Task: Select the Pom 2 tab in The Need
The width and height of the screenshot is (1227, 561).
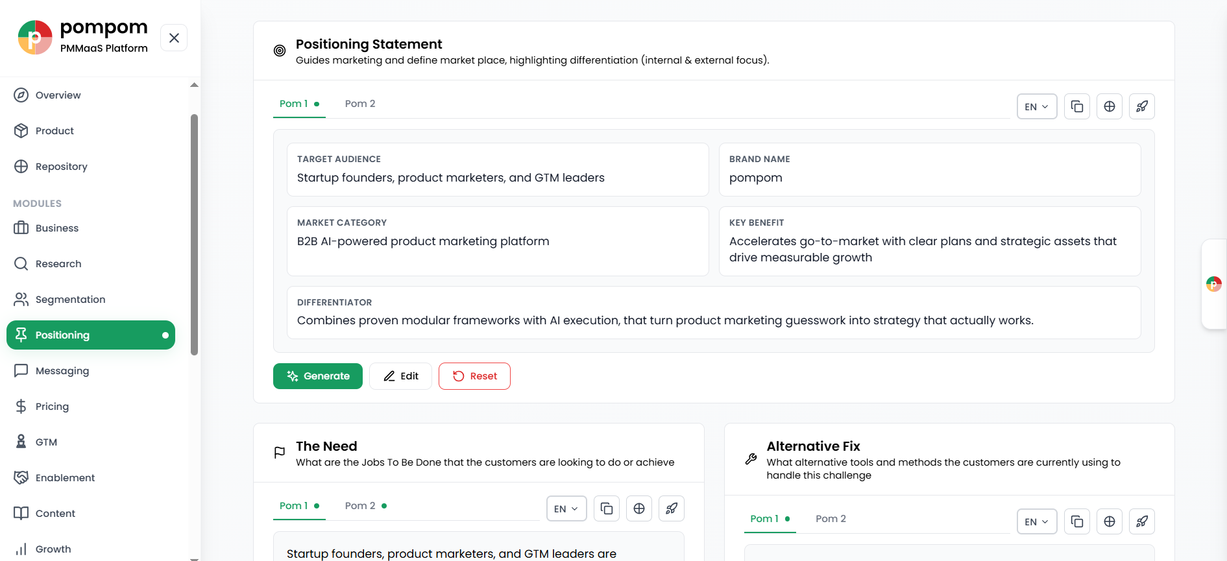Action: [x=366, y=506]
